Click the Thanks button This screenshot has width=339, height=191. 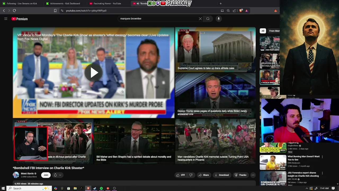tap(240, 175)
